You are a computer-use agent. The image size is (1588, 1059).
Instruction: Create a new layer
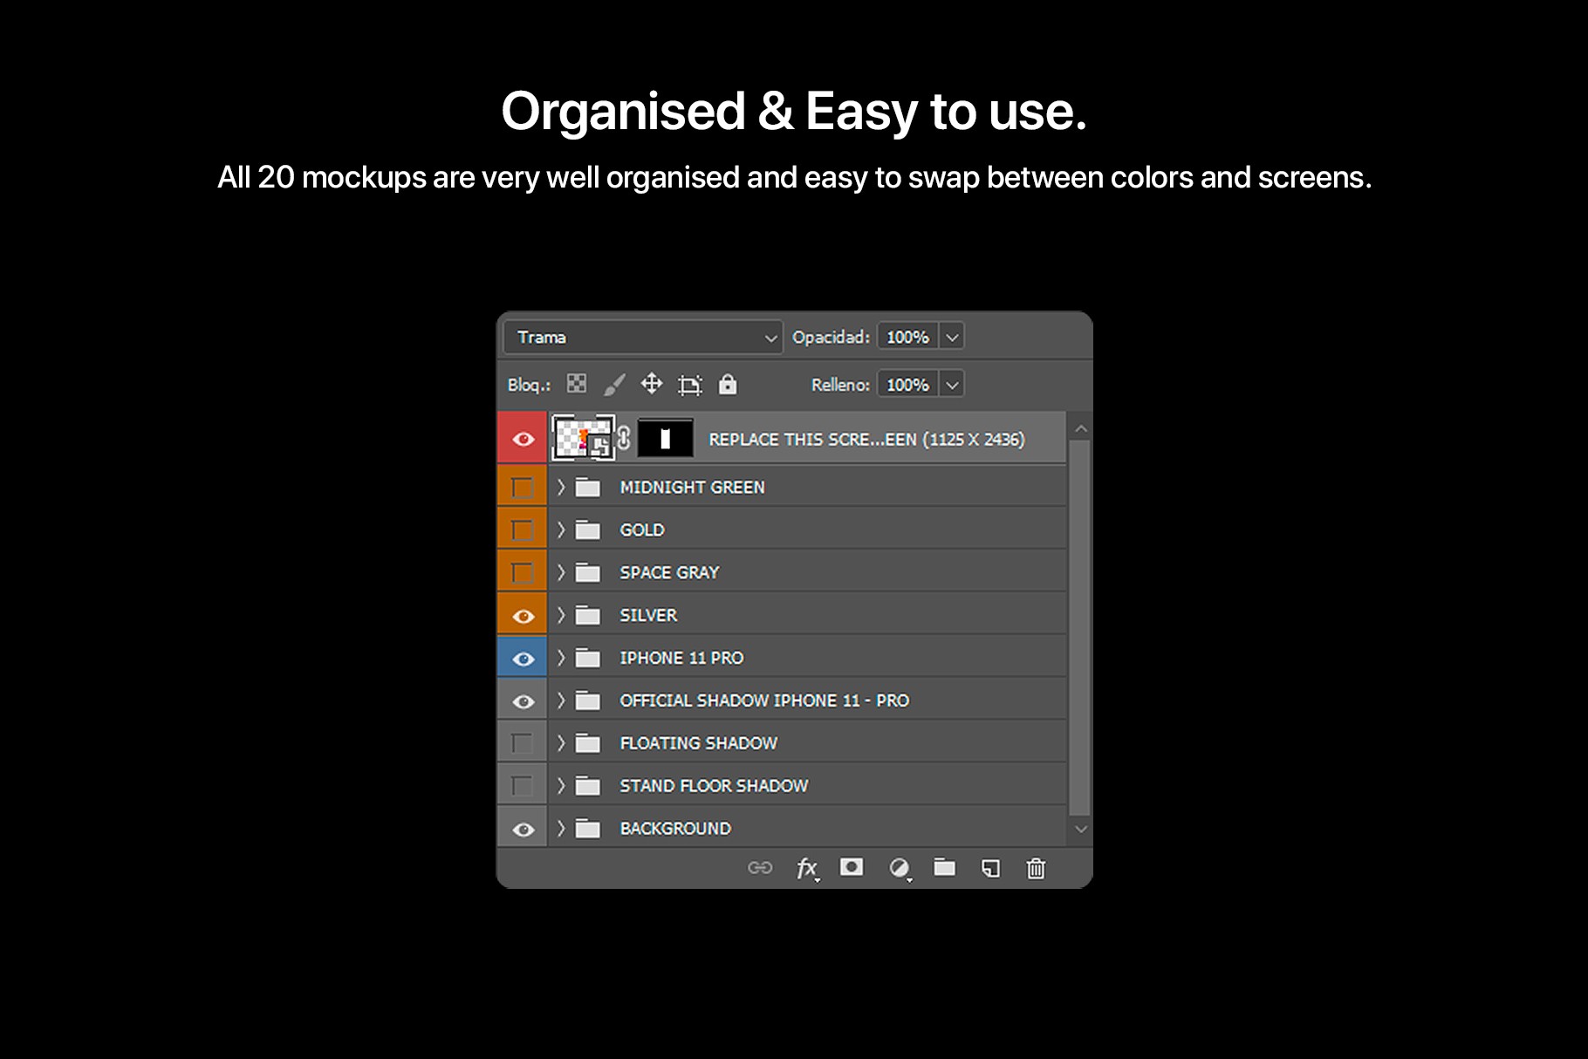(x=990, y=868)
